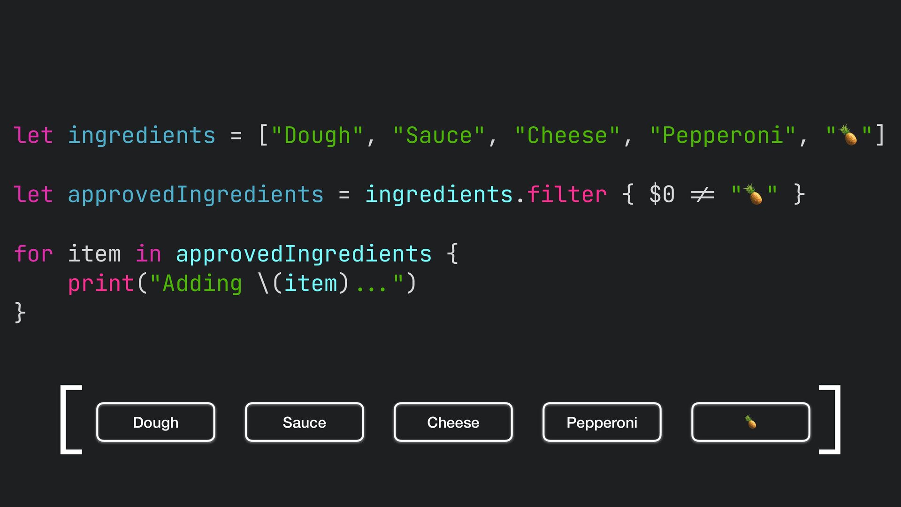Click the "Cheese" string literal in the code
The height and width of the screenshot is (507, 901).
pyautogui.click(x=567, y=135)
